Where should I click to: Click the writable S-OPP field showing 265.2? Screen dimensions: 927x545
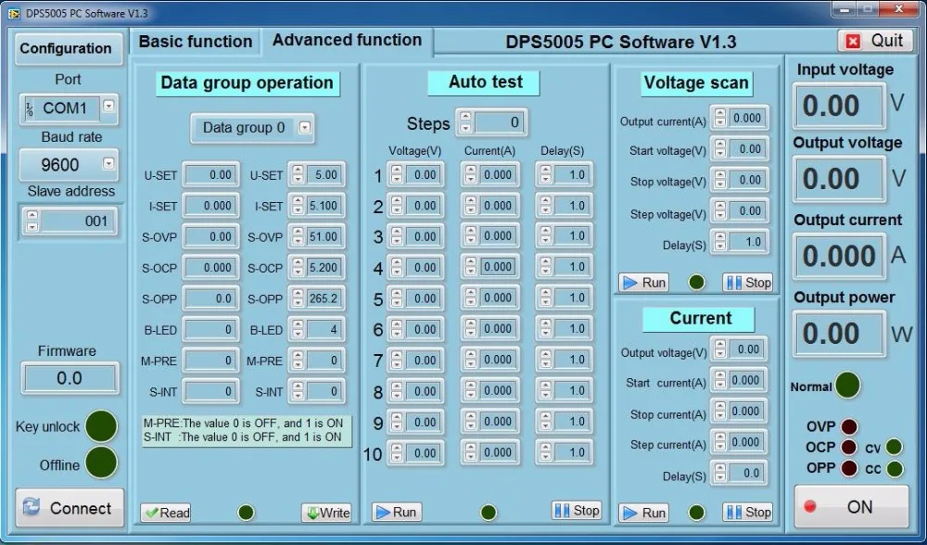click(x=323, y=298)
